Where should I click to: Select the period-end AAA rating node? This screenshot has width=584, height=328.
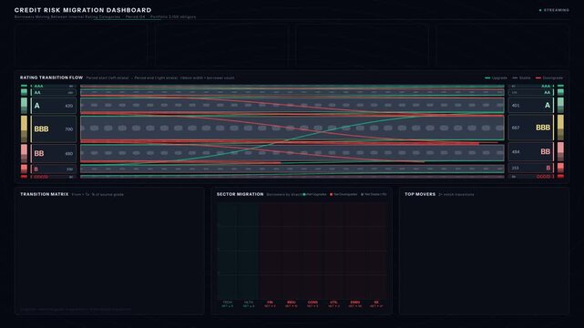tap(531, 86)
